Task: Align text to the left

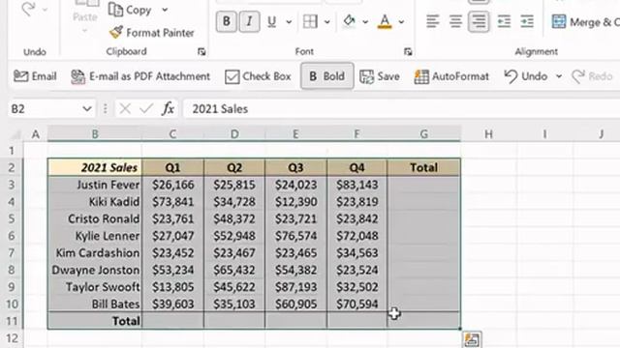Action: [x=433, y=21]
